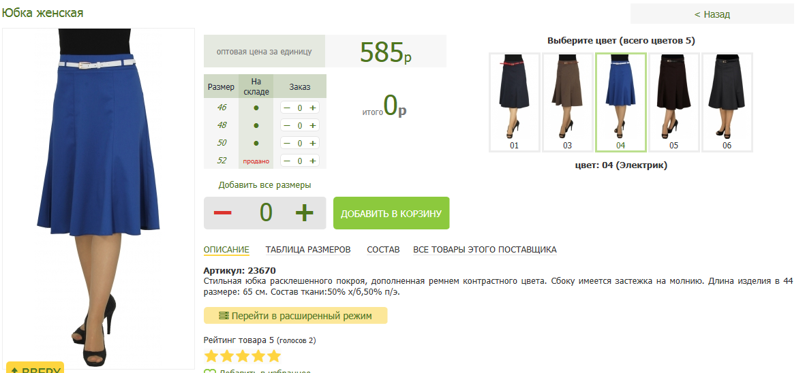Go back using the Назад button

pos(712,14)
